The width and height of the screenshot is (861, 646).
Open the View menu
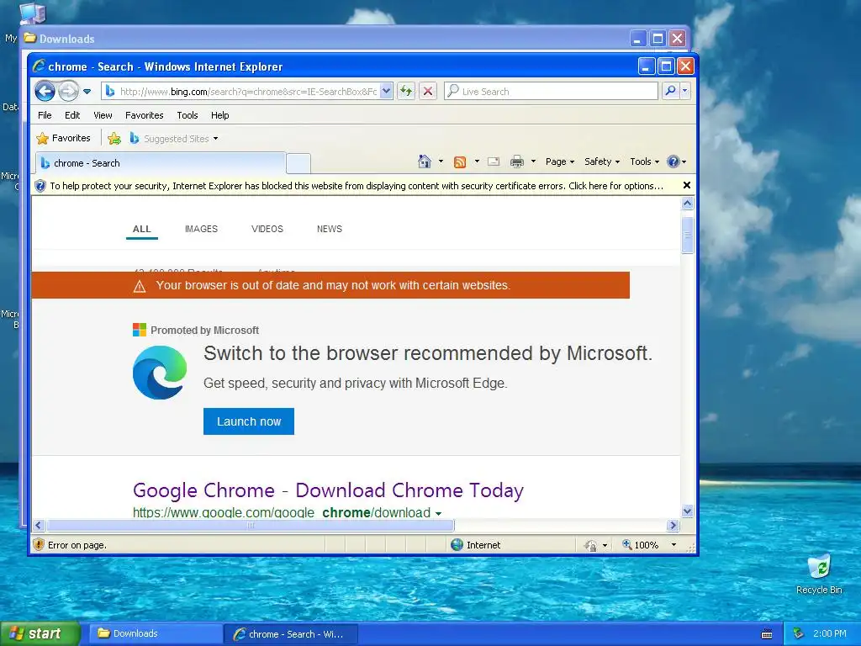point(103,115)
